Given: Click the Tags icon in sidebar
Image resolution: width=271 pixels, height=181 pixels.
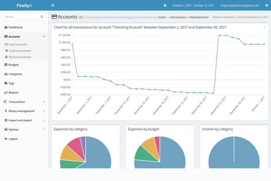Looking at the screenshot, I should tap(5, 83).
